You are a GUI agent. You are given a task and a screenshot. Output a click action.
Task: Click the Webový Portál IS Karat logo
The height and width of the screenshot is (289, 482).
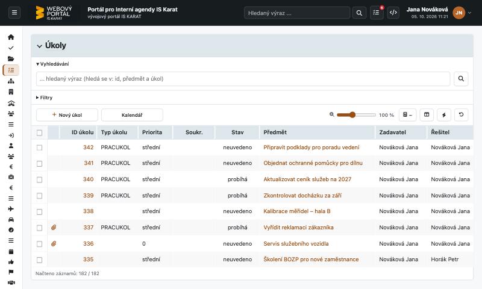click(54, 13)
